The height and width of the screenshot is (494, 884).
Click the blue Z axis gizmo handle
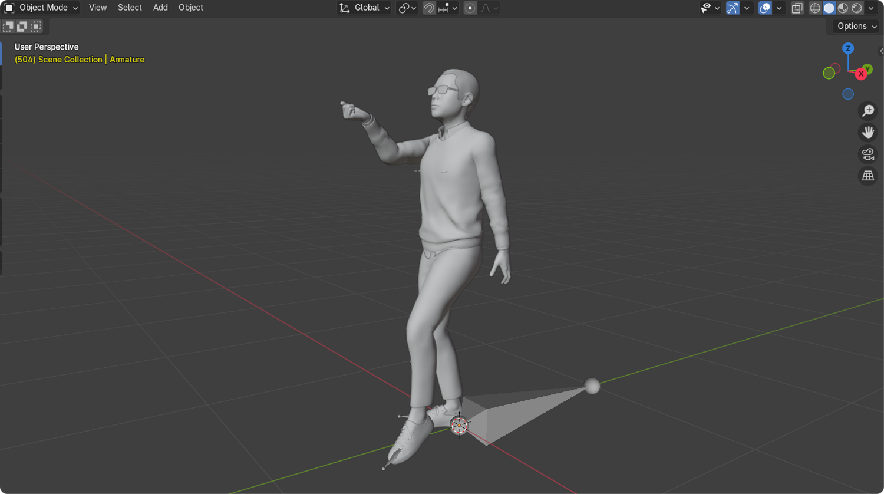(x=848, y=48)
